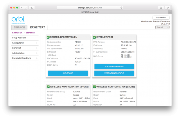This screenshot has height=118, width=180.
Task: Open the Setup-Assistent menu item
Action: click(x=19, y=38)
